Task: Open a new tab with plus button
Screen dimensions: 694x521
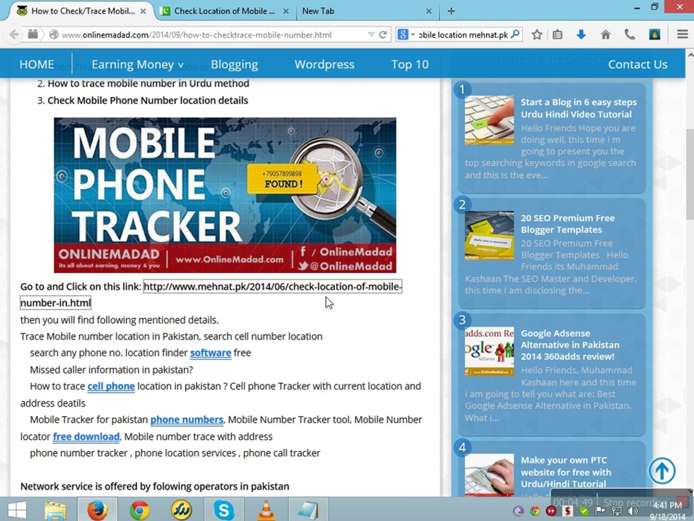Action: (x=451, y=11)
